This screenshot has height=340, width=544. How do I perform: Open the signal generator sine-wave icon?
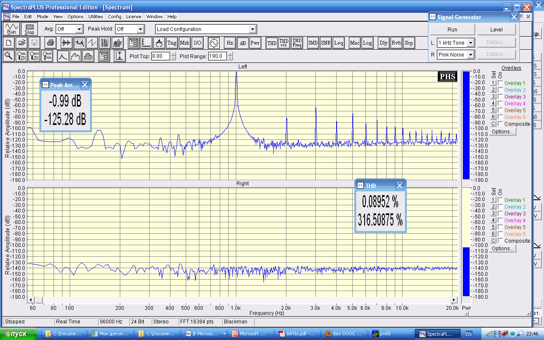pyautogui.click(x=213, y=43)
